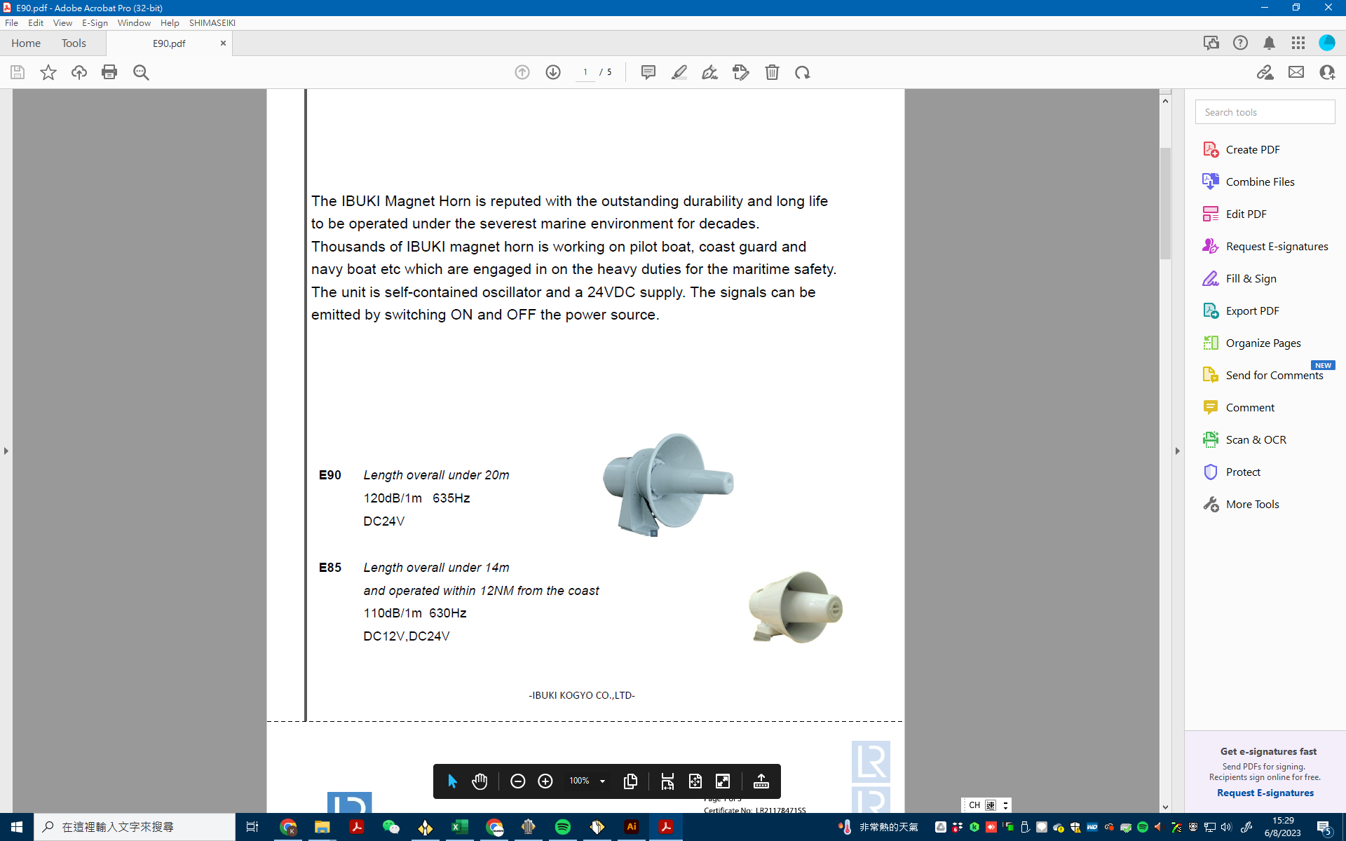The width and height of the screenshot is (1346, 841).
Task: Go to next page arrow
Action: [x=553, y=72]
